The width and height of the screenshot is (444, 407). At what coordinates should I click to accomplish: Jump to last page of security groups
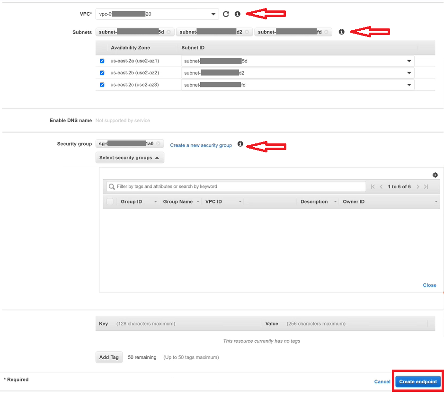[426, 186]
